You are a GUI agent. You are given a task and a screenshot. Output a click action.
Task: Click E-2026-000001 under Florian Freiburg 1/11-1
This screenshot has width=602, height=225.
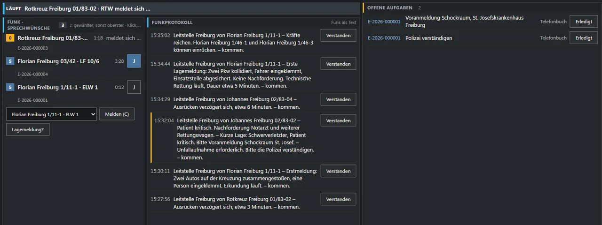click(32, 100)
